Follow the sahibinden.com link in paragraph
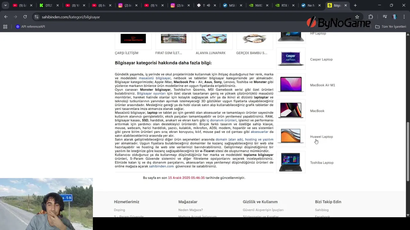The image size is (410, 230). pos(161,166)
